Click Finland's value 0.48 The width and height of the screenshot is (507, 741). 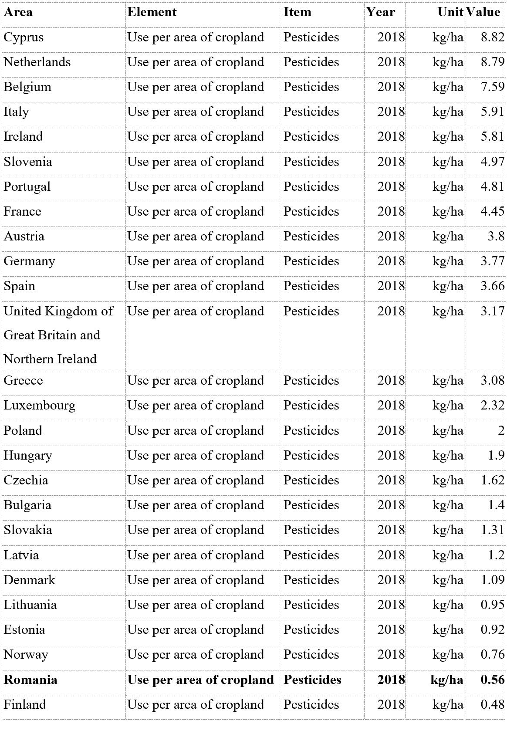[492, 704]
